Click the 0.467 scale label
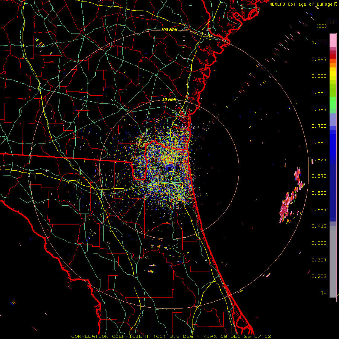 point(319,209)
